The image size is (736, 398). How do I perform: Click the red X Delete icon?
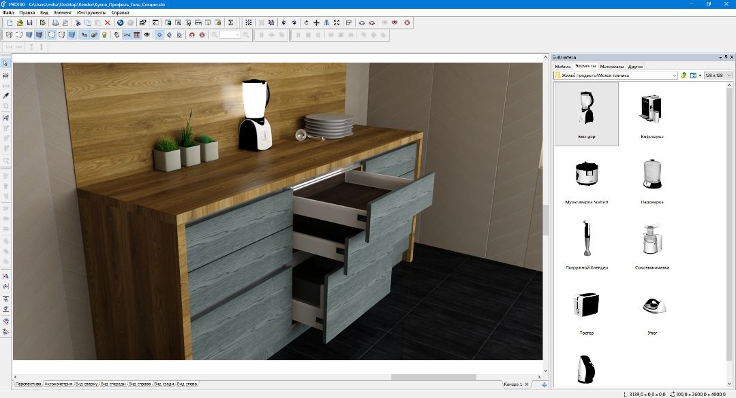tap(107, 22)
